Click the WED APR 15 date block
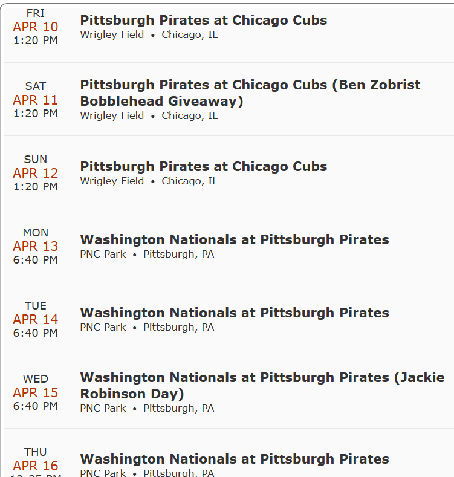 [36, 392]
